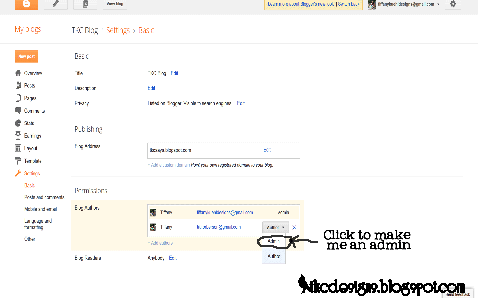Click tiffanykuehldesigns@gmail.com author email link
Viewport: 478px width, 298px height.
click(225, 213)
